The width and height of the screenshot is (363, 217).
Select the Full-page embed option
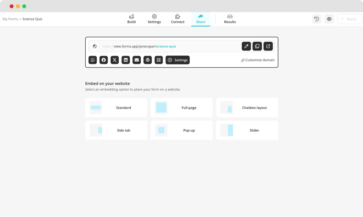point(181,107)
